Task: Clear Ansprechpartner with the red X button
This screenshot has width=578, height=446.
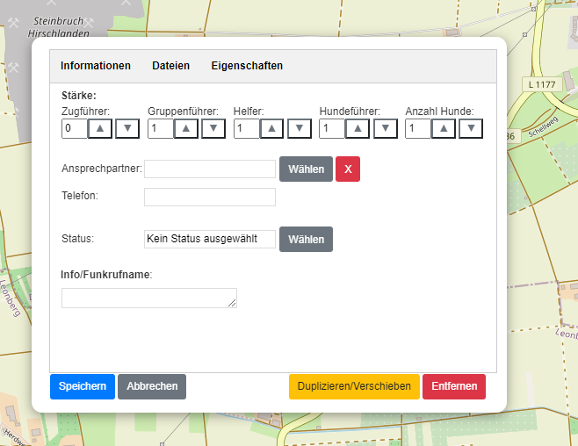Action: coord(348,169)
